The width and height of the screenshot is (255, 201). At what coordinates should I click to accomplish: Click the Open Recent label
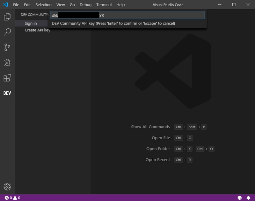(157, 160)
